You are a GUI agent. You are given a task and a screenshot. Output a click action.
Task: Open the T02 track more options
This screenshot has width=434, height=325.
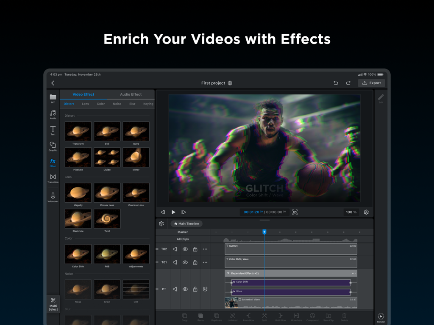tap(205, 249)
